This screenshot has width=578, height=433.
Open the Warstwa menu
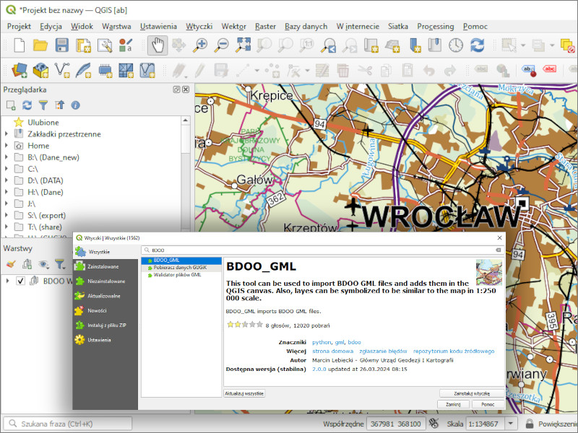[116, 27]
